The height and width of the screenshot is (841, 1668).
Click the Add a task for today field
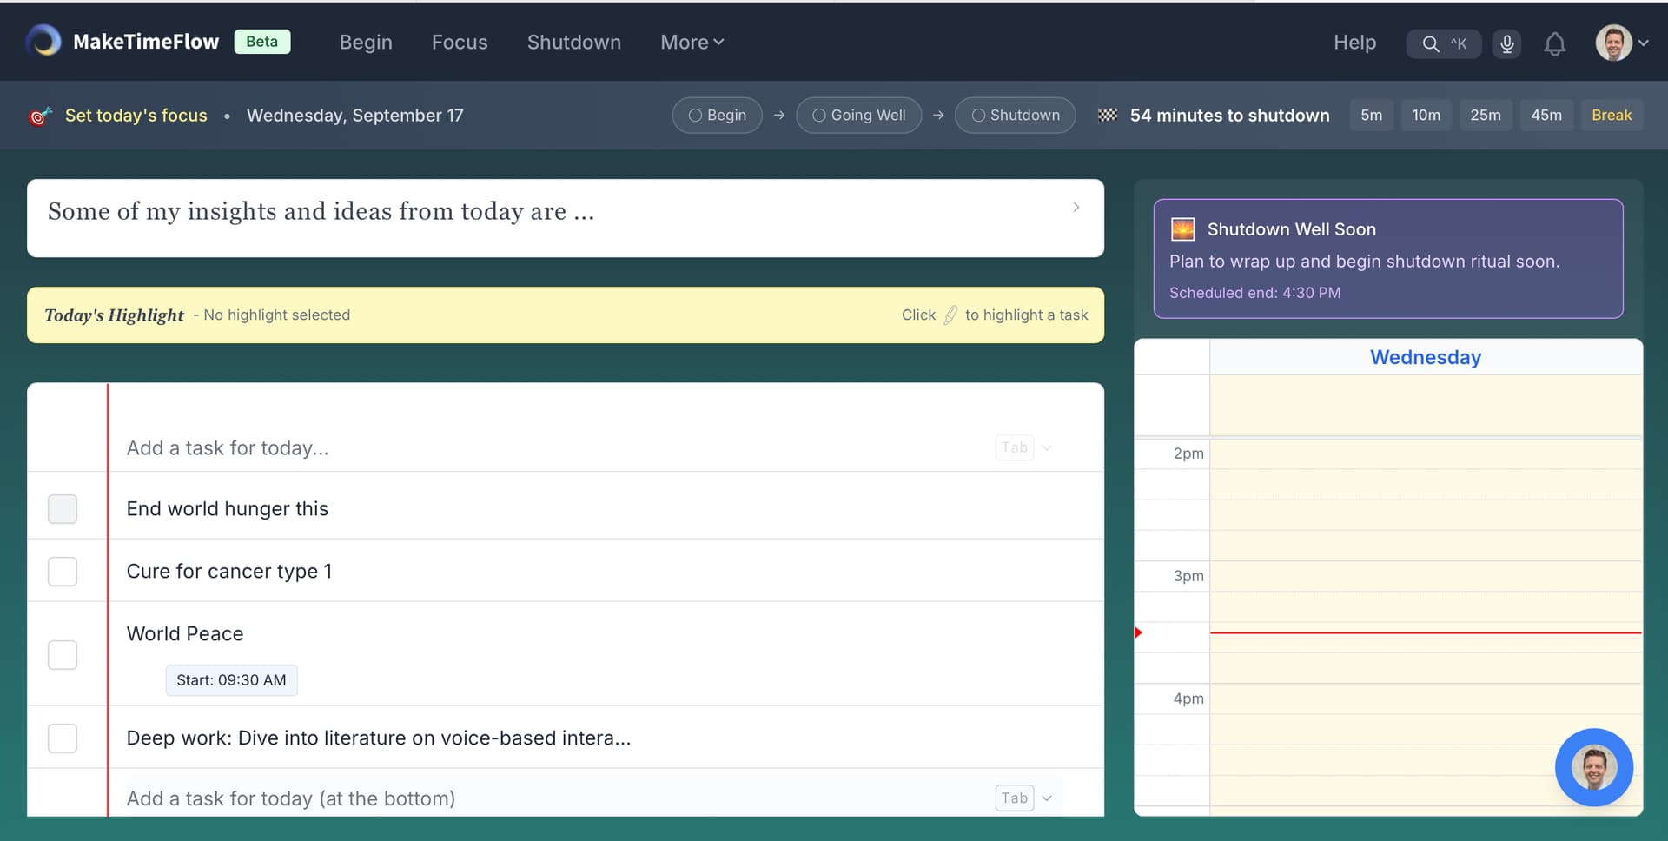click(556, 448)
